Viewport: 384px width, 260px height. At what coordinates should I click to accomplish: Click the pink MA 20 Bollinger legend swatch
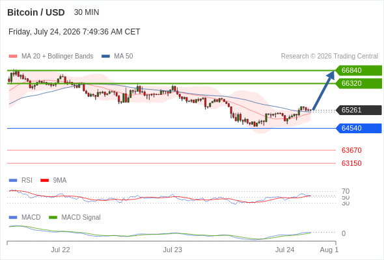pyautogui.click(x=13, y=57)
